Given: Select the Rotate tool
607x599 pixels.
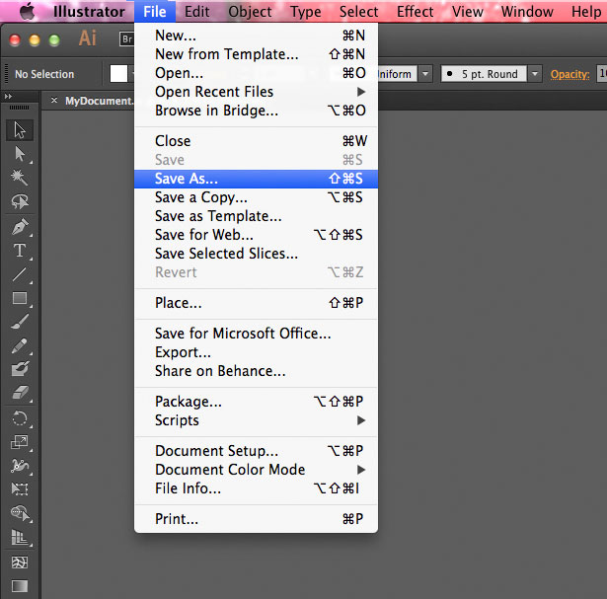Looking at the screenshot, I should pos(20,418).
